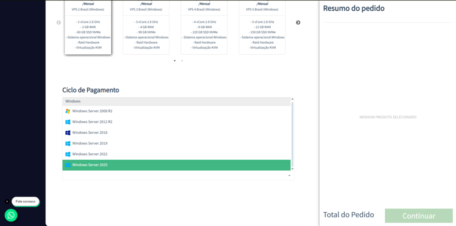Click the Continuar button
The width and height of the screenshot is (456, 226).
click(x=419, y=216)
